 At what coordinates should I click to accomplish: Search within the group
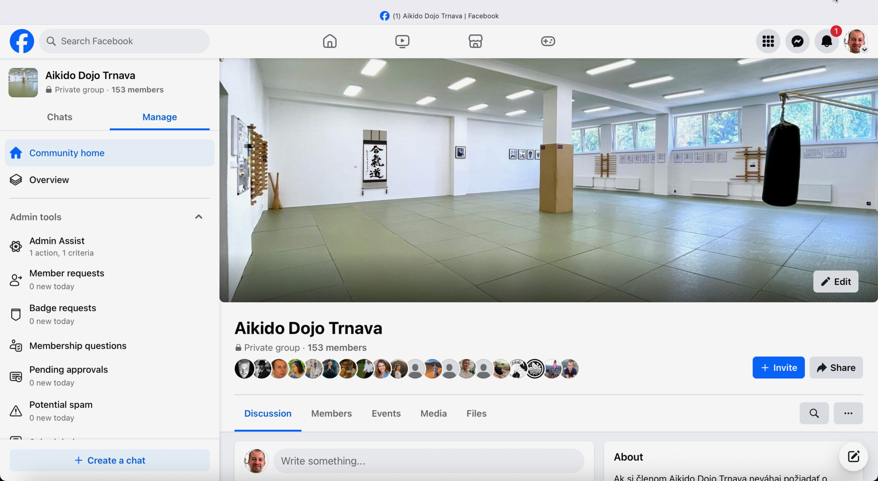[814, 413]
